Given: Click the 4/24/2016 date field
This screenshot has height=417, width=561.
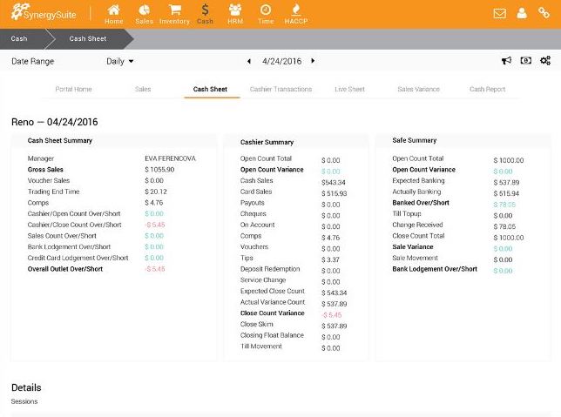Looking at the screenshot, I should tap(280, 62).
